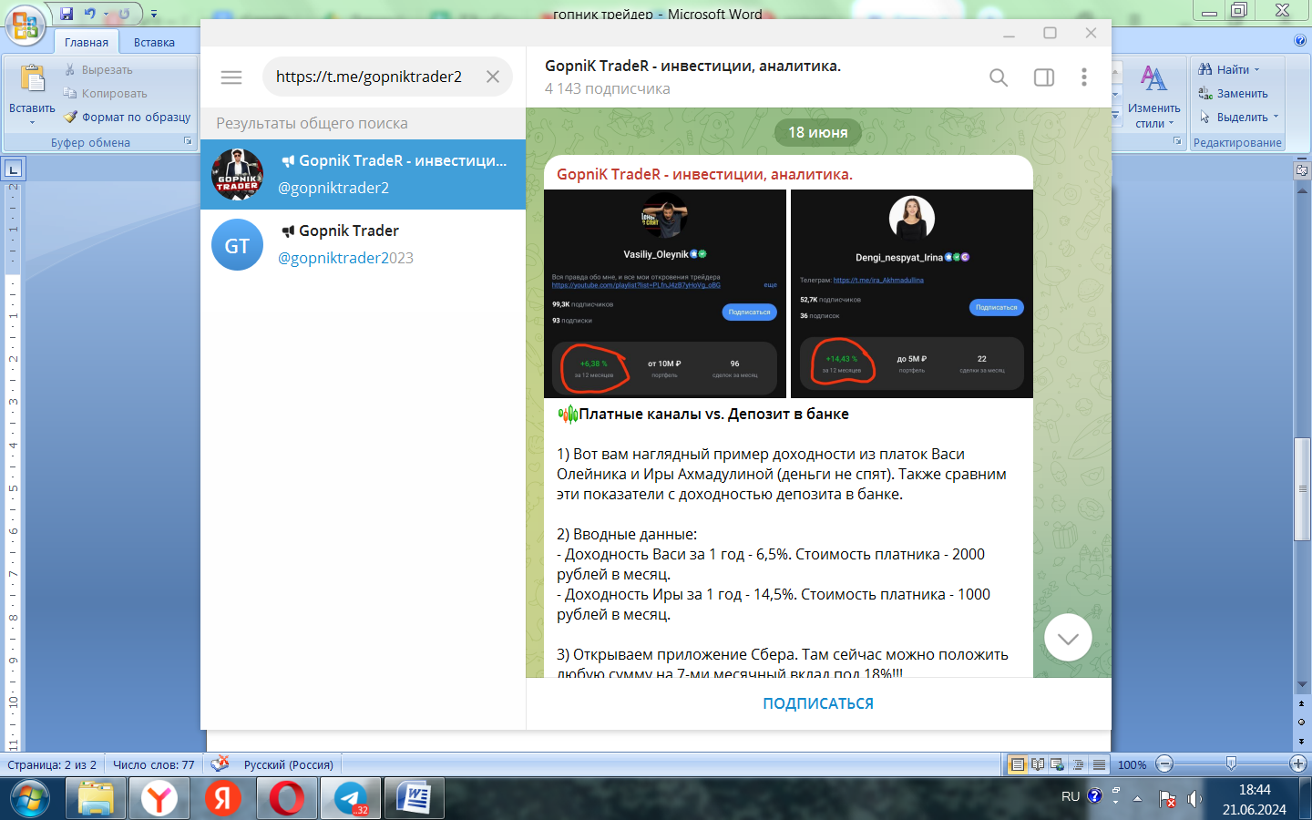
Task: Click the zoom in plus button
Action: [1298, 764]
